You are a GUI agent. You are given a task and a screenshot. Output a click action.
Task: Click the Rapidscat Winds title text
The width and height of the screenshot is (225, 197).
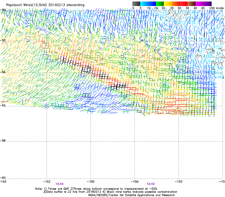click(45, 5)
